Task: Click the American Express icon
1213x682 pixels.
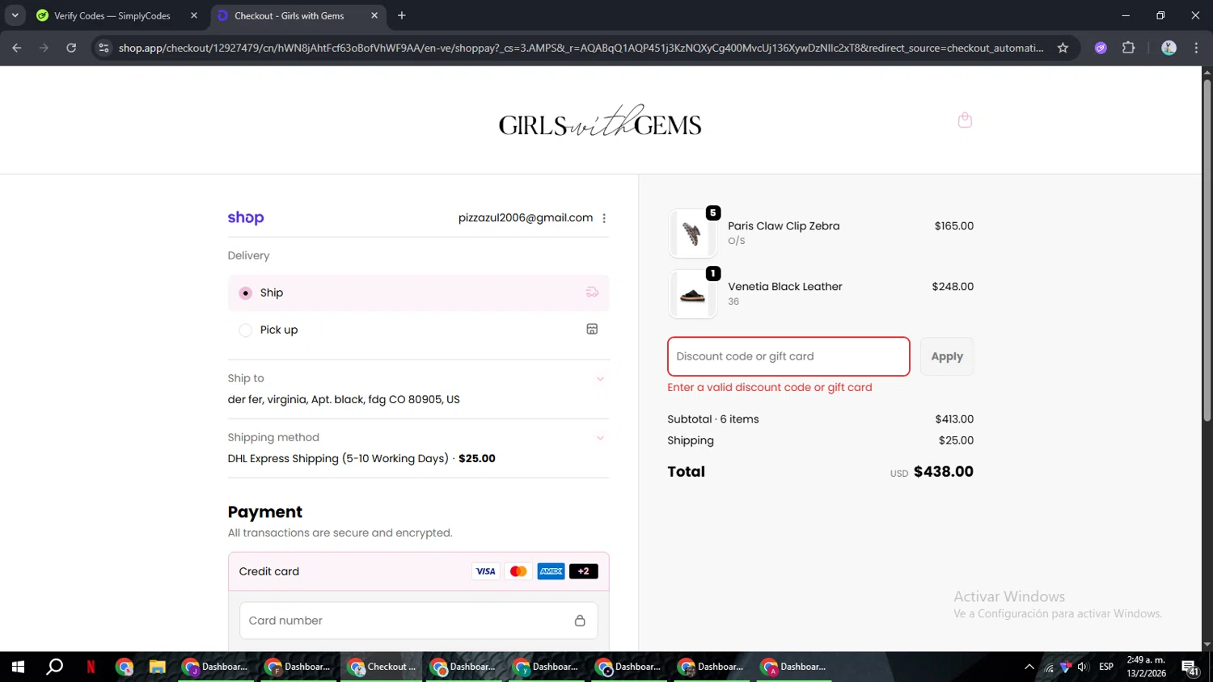Action: [x=551, y=571]
